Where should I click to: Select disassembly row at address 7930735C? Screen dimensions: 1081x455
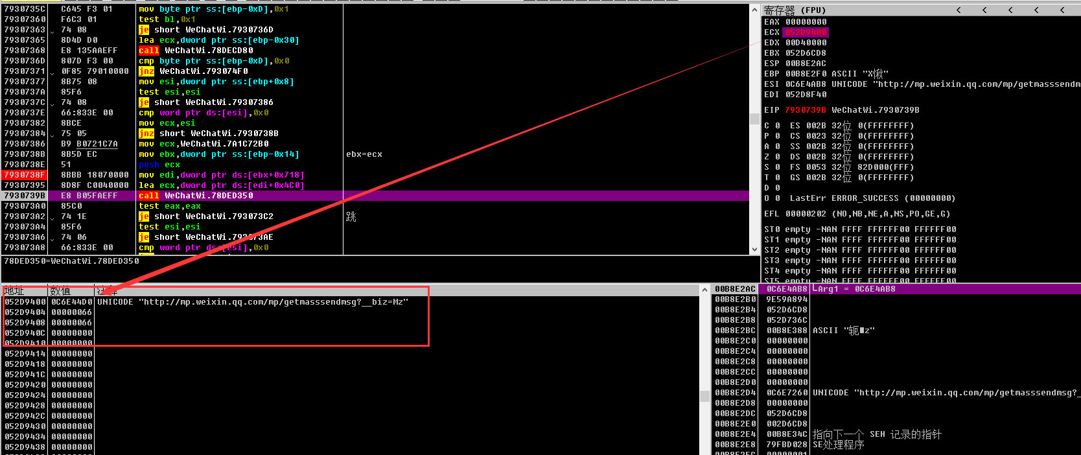[x=376, y=9]
